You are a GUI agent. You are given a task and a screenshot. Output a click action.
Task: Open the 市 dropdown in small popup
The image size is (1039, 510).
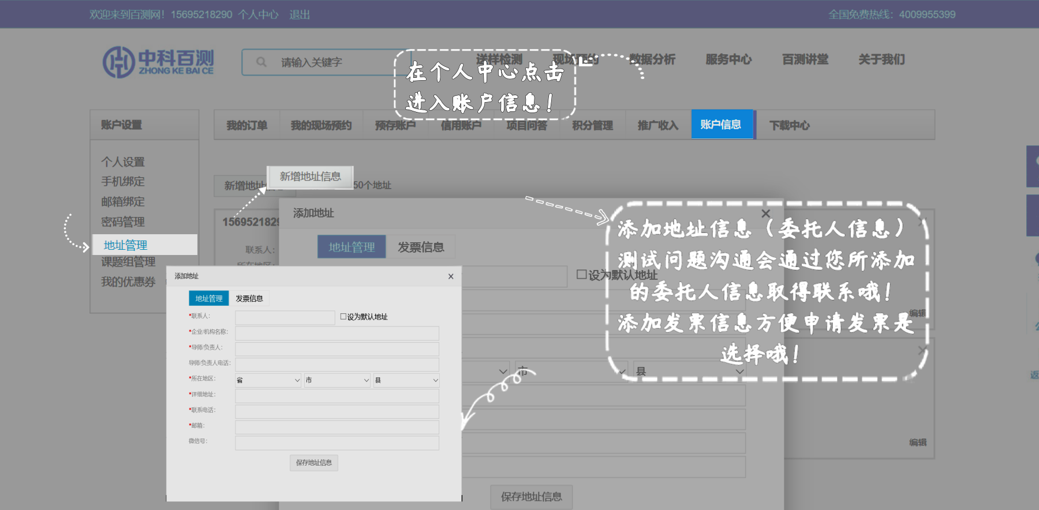[x=337, y=380]
